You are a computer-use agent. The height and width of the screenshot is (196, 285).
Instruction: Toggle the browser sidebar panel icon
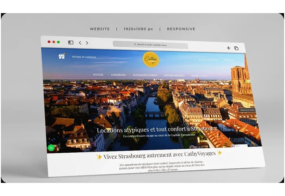(71, 42)
